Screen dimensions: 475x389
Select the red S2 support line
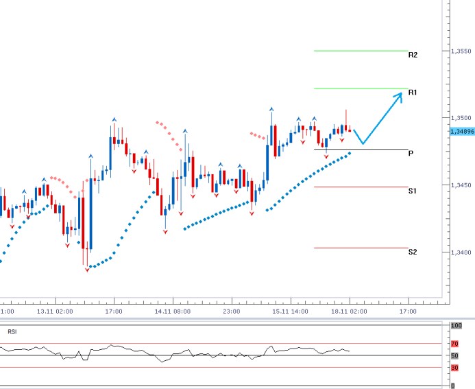coord(361,248)
